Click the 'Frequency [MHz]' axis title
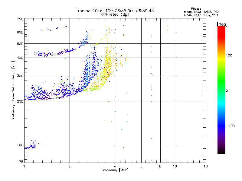242x181 pixels. coord(115,170)
